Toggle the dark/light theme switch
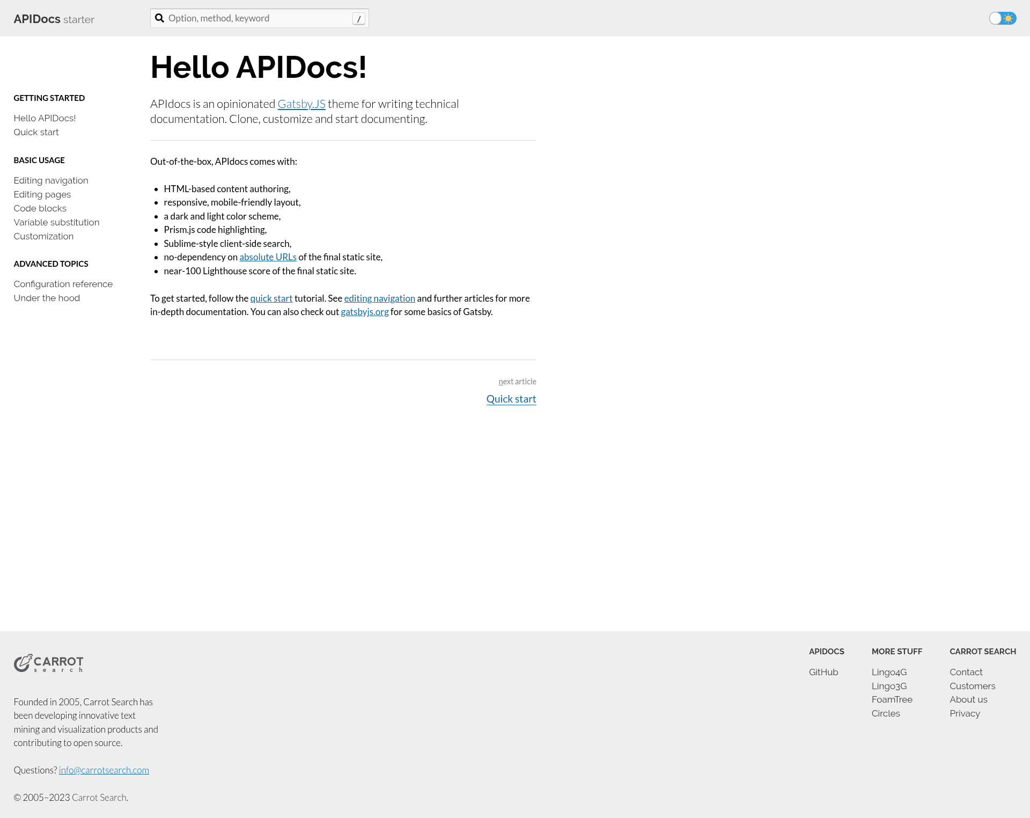 click(x=1003, y=18)
